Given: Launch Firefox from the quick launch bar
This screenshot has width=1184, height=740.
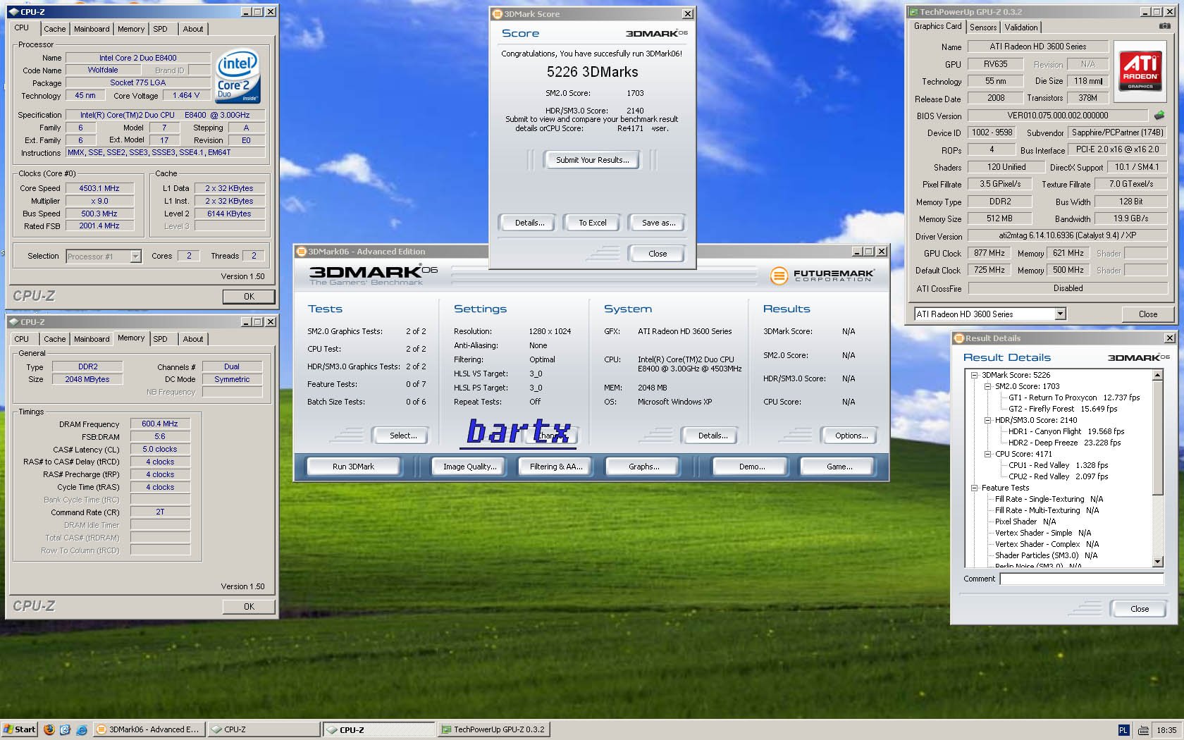Looking at the screenshot, I should coord(49,729).
